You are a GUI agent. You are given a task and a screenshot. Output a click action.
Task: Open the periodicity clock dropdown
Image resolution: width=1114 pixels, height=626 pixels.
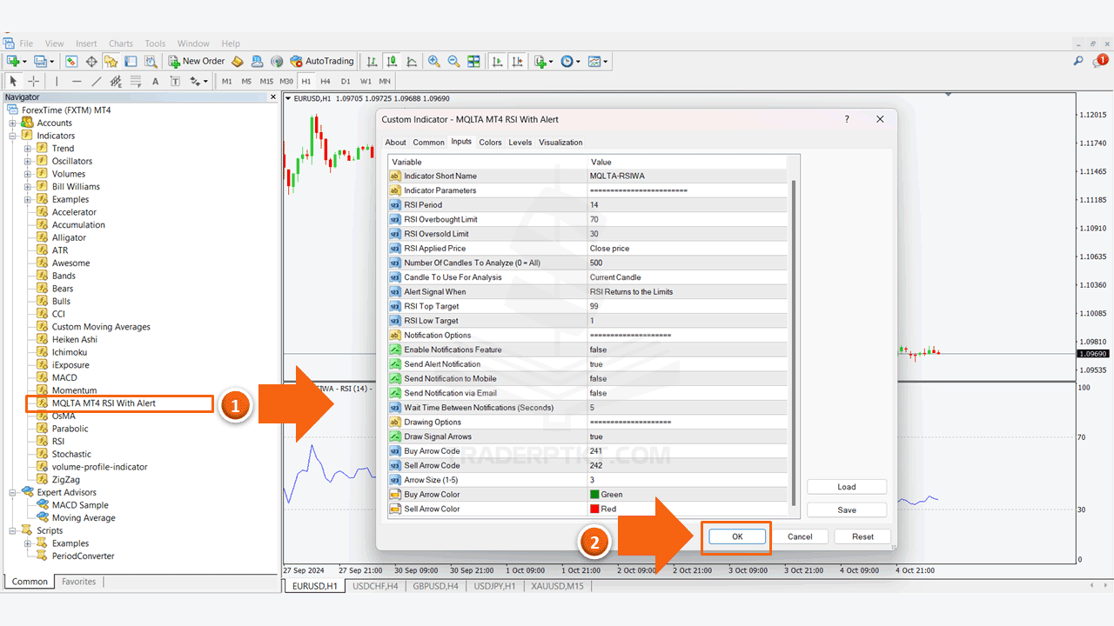coord(579,62)
